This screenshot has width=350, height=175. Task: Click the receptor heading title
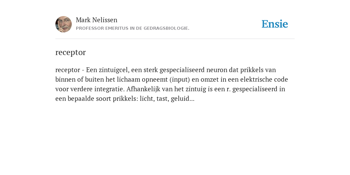pyautogui.click(x=70, y=52)
